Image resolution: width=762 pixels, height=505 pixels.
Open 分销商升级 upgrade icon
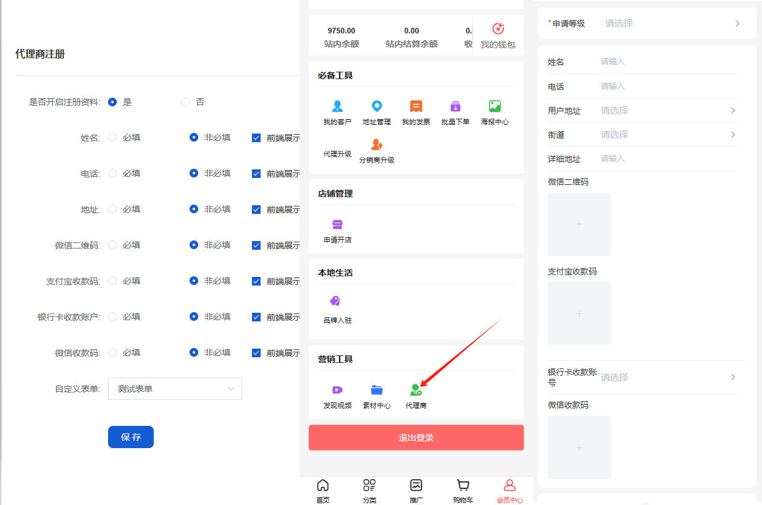tap(377, 145)
